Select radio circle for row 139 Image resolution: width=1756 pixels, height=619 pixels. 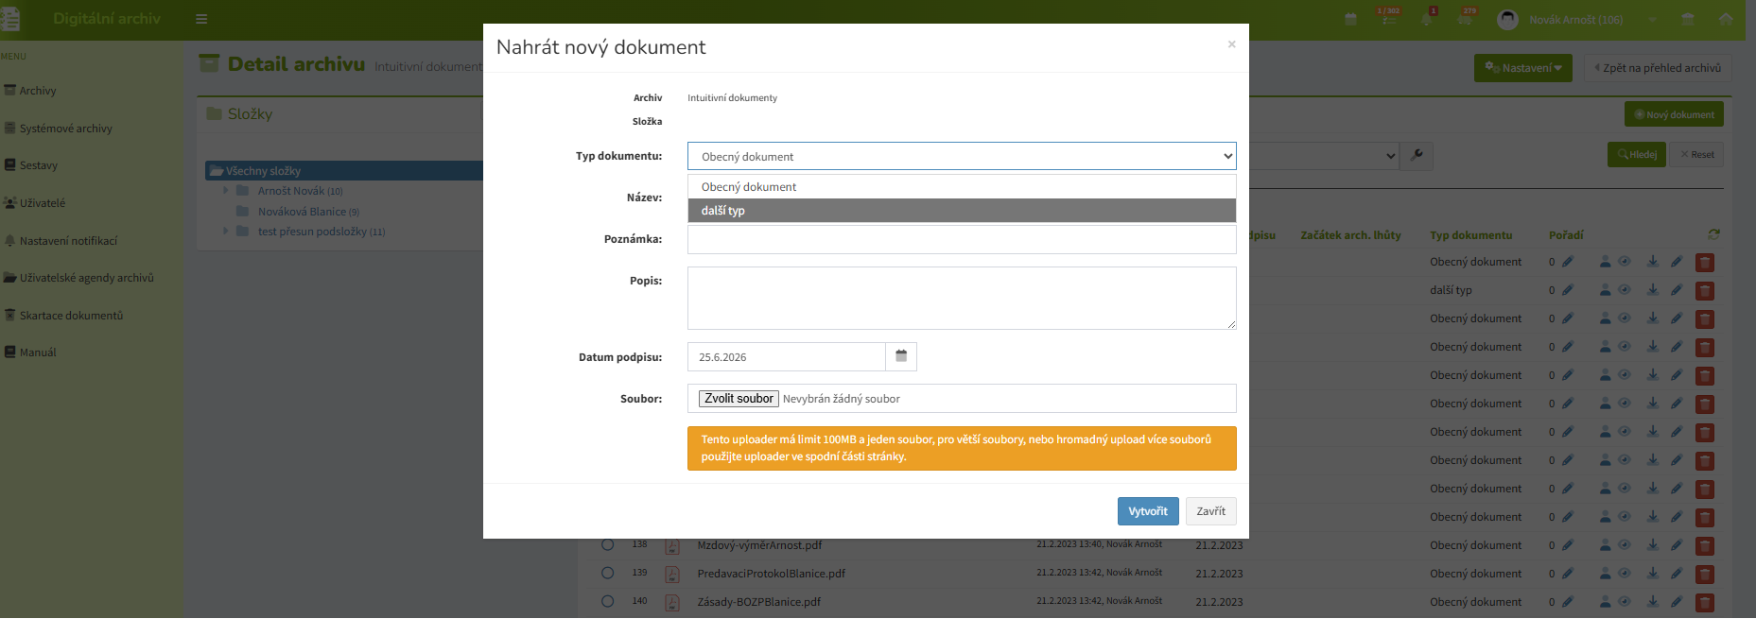[x=608, y=573]
